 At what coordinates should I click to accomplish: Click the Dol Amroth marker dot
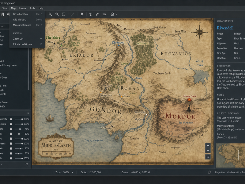[x=113, y=126]
